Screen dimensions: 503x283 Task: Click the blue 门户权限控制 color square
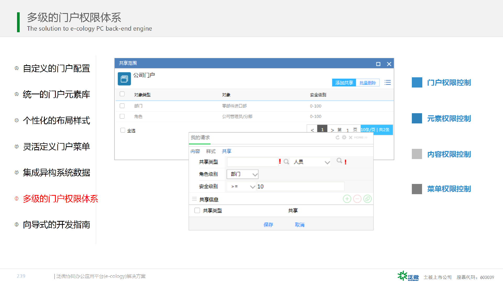coord(417,83)
